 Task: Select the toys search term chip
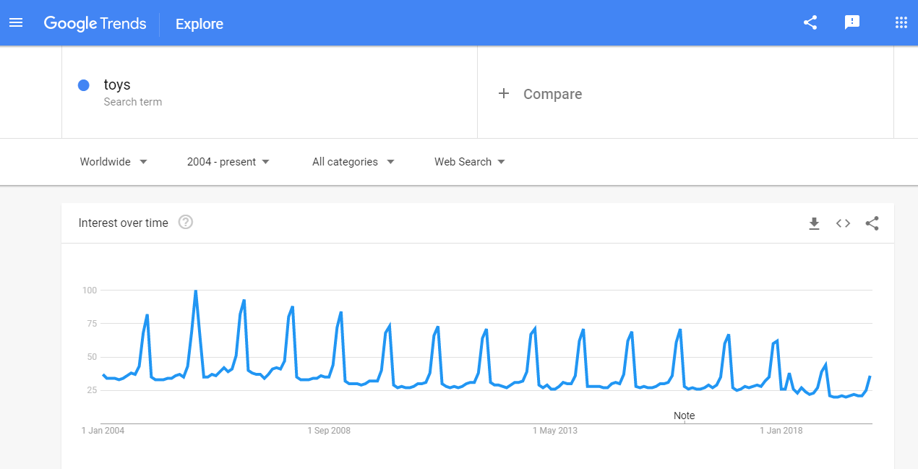118,85
